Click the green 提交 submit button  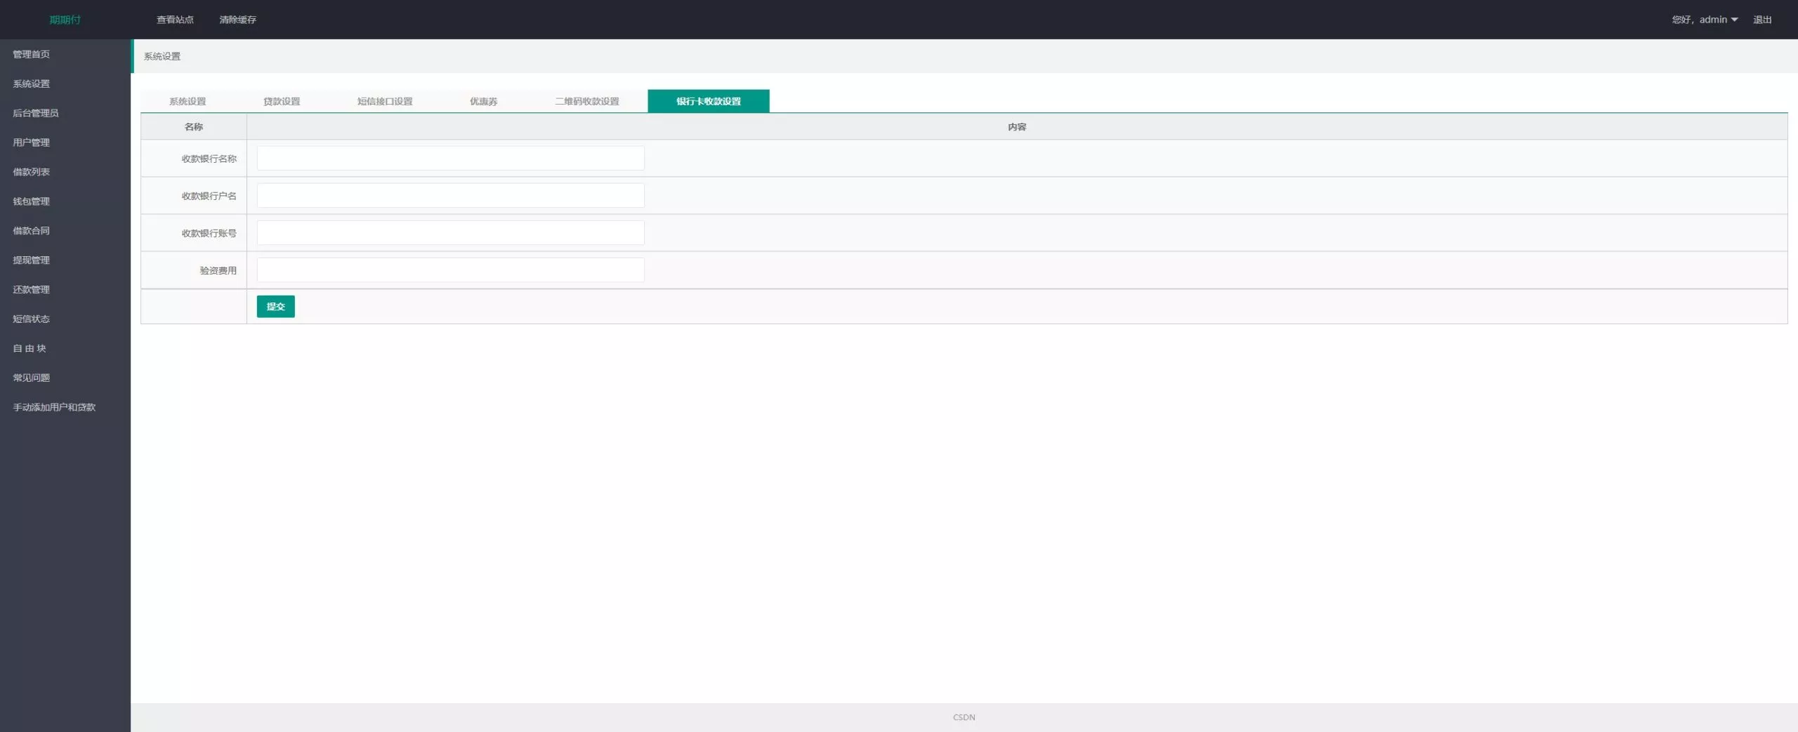(275, 306)
